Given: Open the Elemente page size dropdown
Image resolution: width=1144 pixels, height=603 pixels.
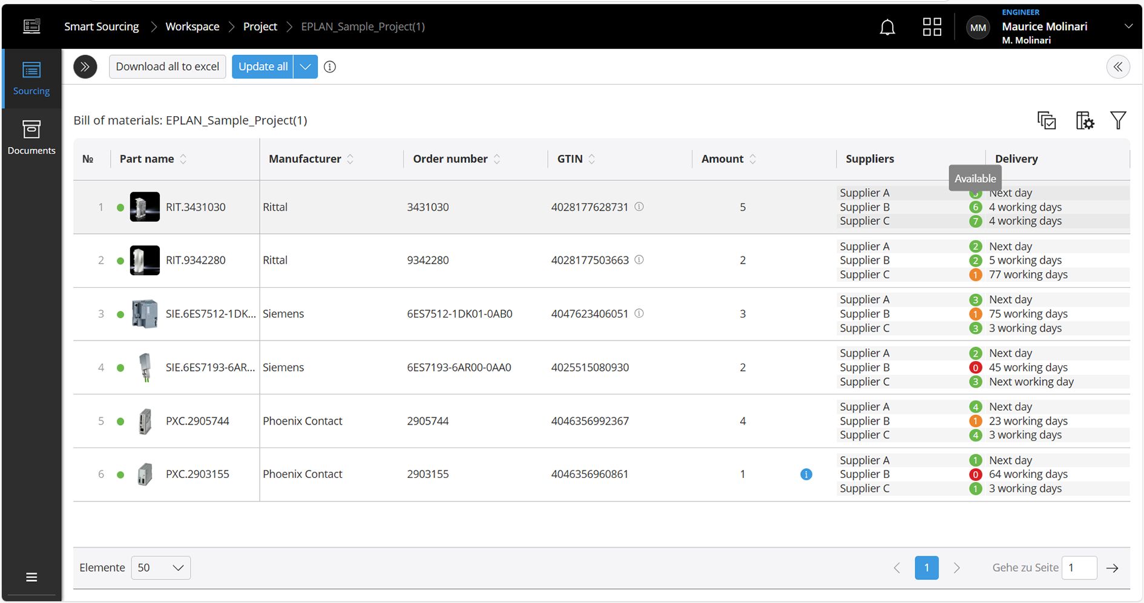Looking at the screenshot, I should (x=161, y=568).
